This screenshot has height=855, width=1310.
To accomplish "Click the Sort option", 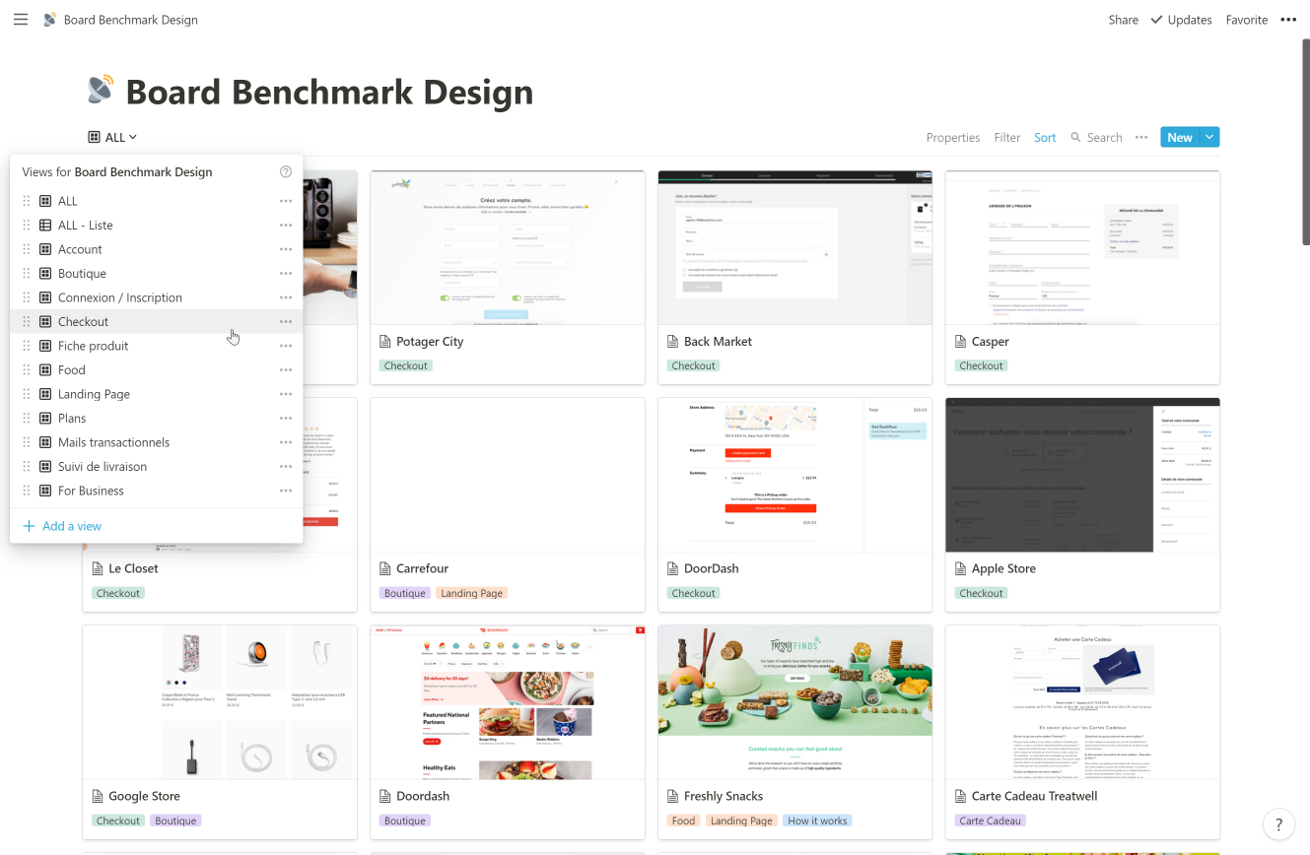I will (x=1045, y=138).
